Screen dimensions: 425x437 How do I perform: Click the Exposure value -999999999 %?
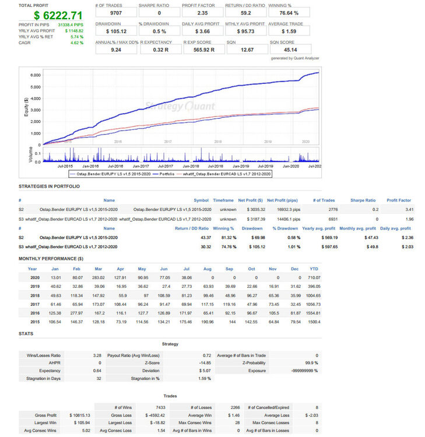point(304,371)
